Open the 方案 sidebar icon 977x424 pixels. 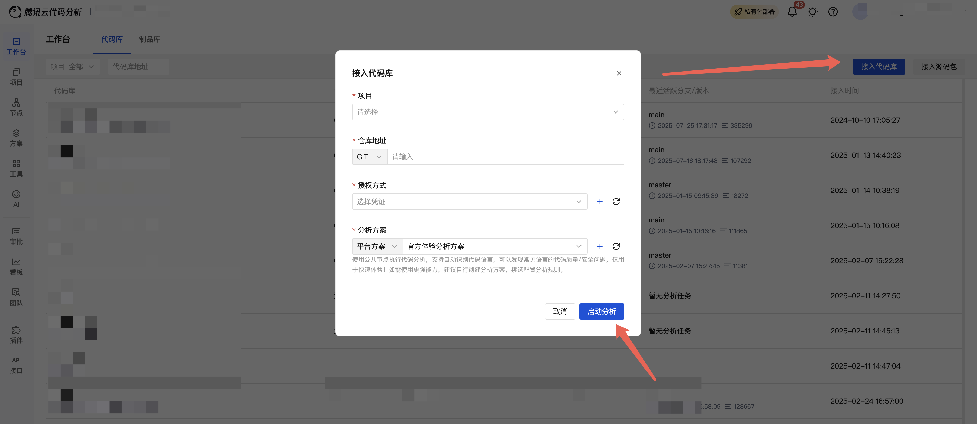[16, 138]
